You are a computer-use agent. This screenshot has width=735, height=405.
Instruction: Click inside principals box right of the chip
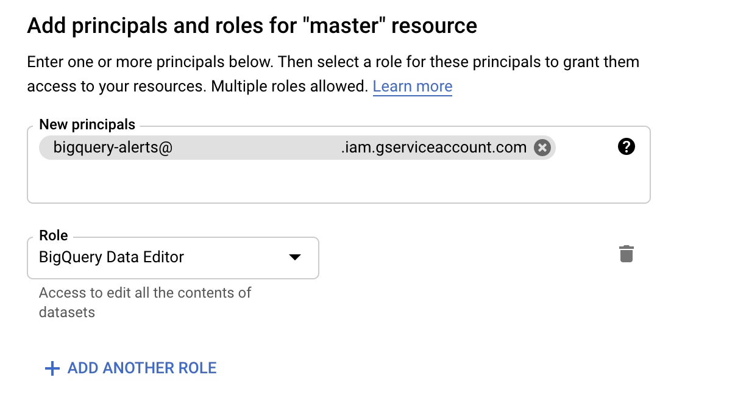tap(585, 148)
